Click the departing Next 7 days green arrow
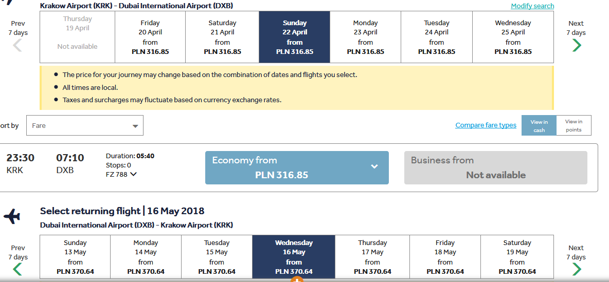This screenshot has height=282, width=609. pyautogui.click(x=577, y=45)
